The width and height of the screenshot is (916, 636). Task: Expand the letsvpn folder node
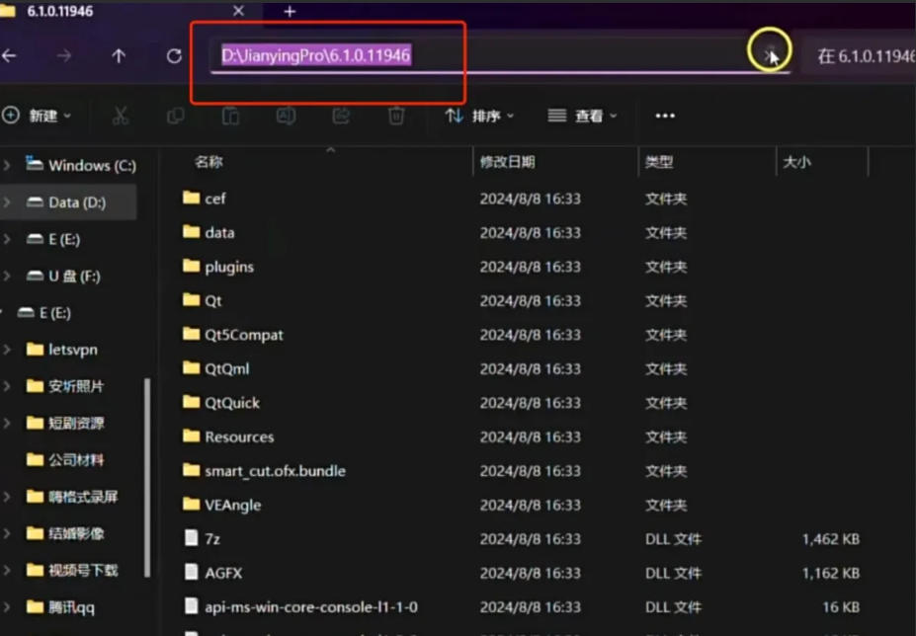pyautogui.click(x=7, y=350)
